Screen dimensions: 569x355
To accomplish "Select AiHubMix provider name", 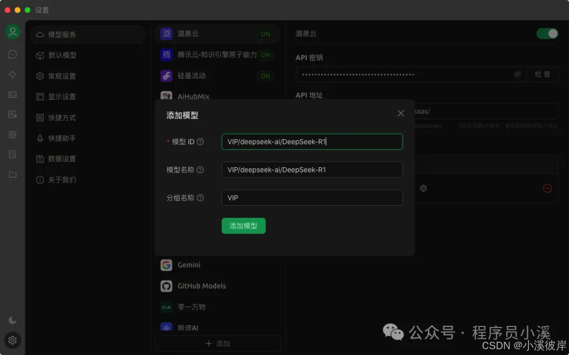I will pos(193,97).
